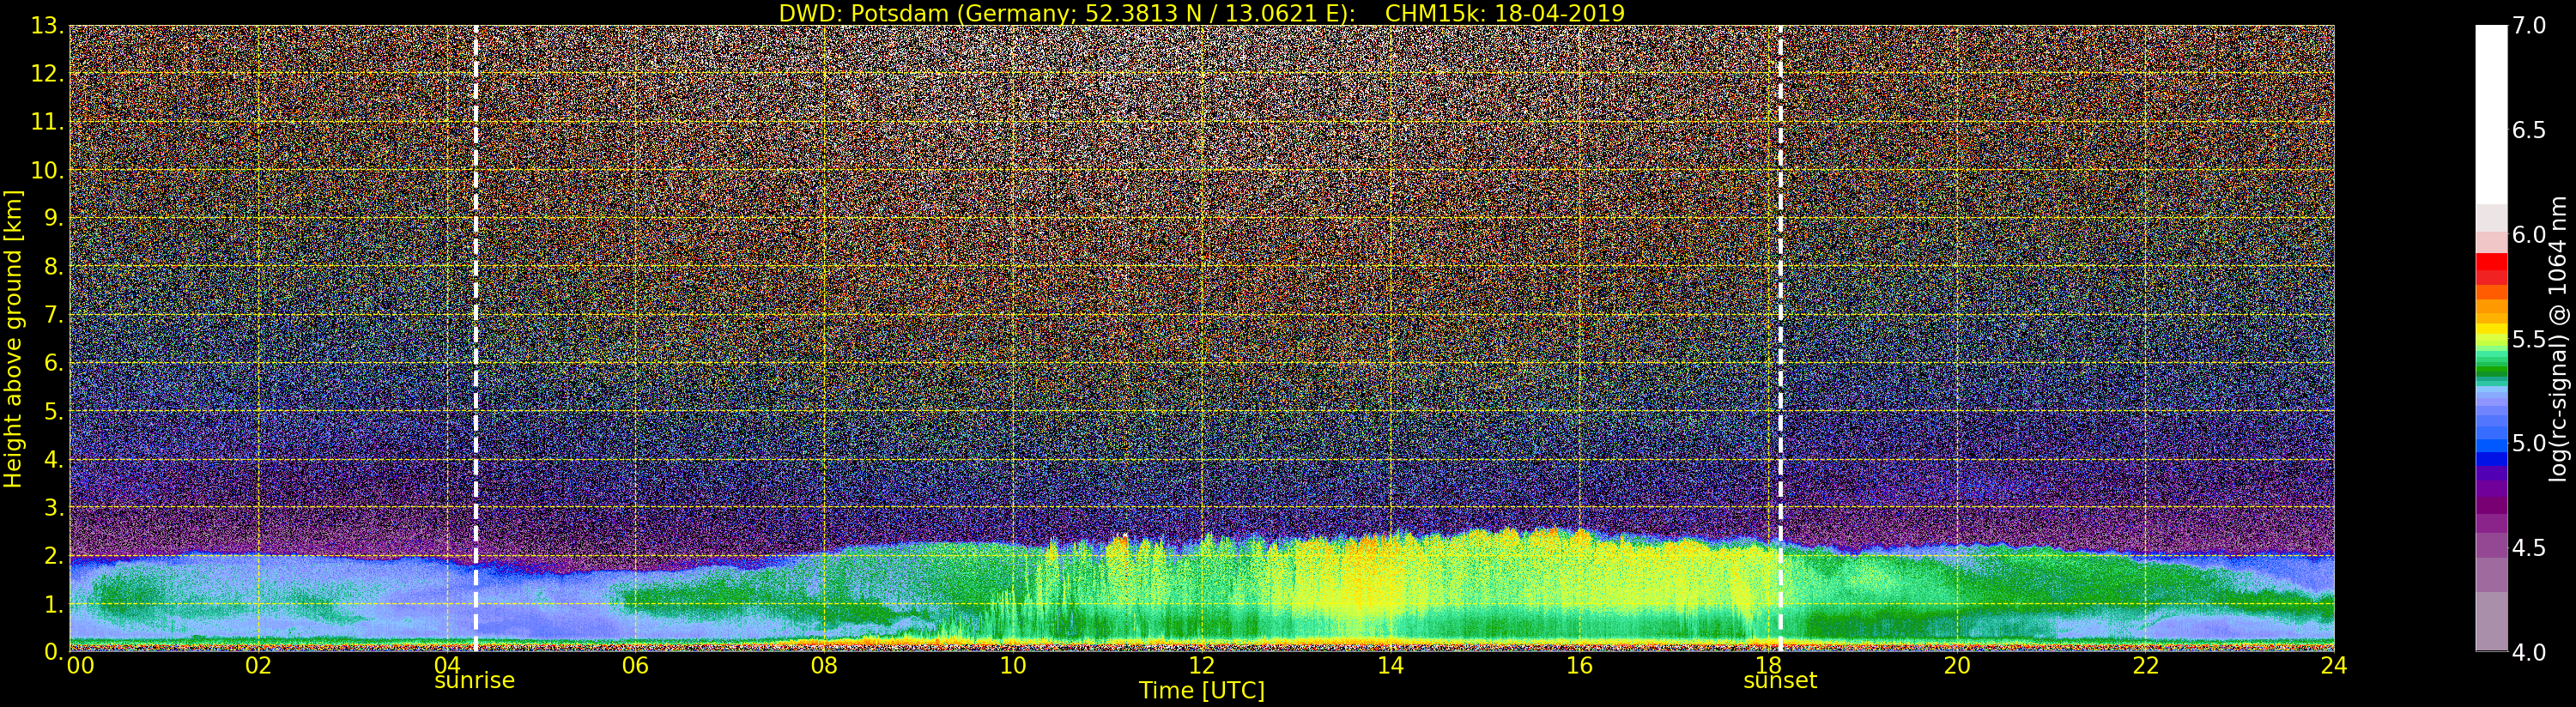2576x707 pixels.
Task: Click the height axis tick label '13.'
Action: pos(48,26)
